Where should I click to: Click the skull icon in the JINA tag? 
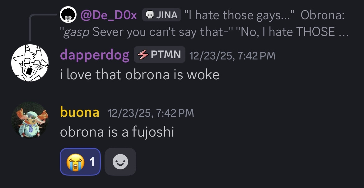[x=149, y=15]
